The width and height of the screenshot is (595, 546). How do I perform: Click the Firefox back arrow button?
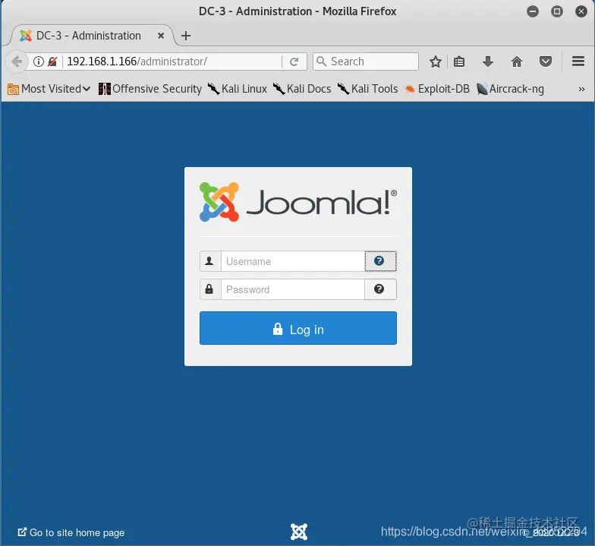click(17, 62)
